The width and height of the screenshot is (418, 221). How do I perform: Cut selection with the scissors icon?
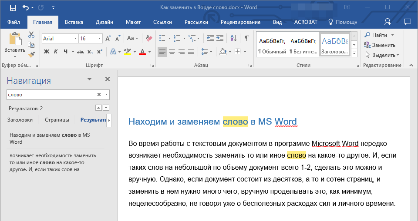(31, 35)
